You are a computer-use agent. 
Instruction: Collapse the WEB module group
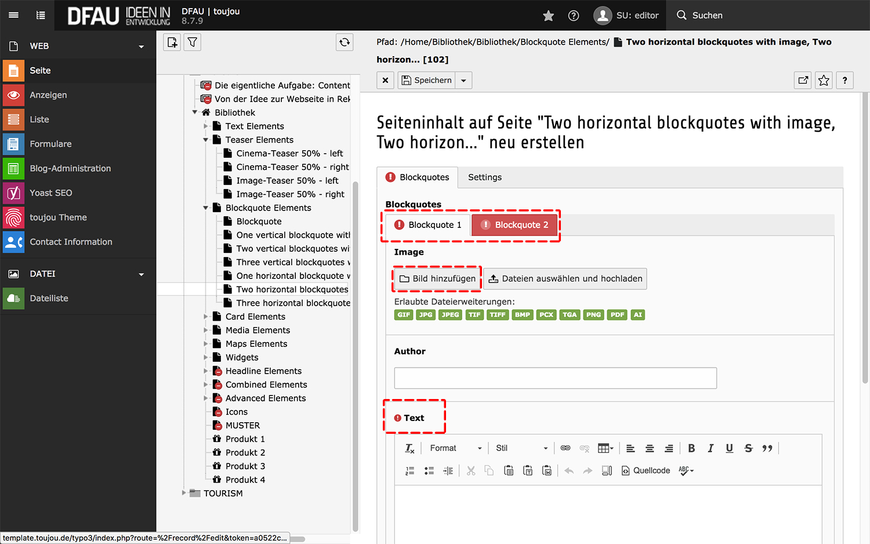(141, 46)
